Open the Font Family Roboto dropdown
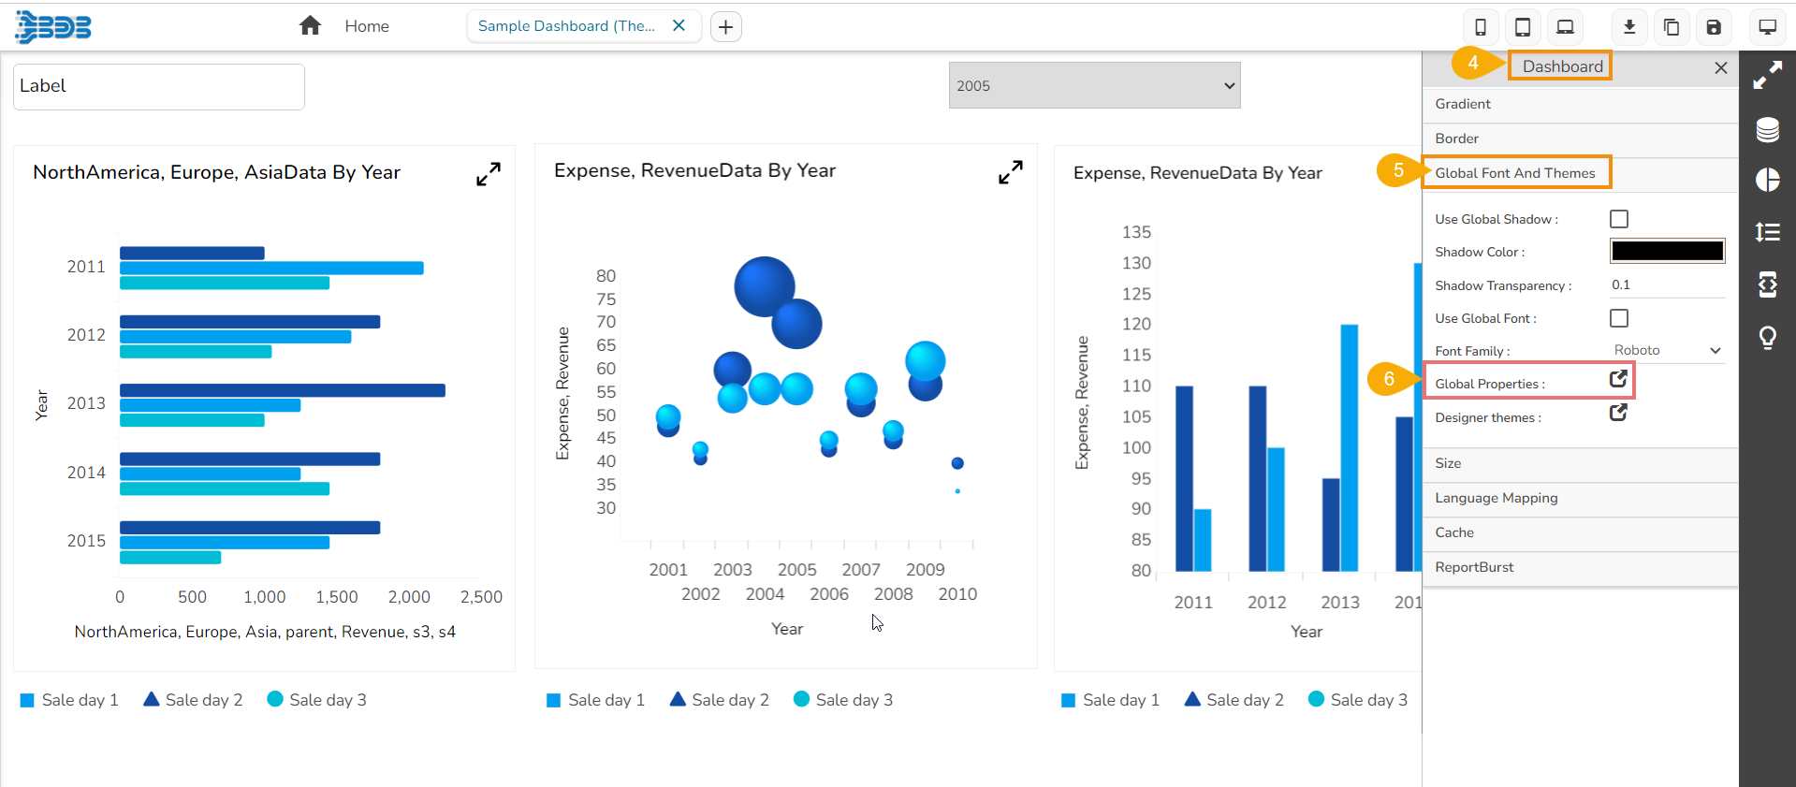Screen dimensions: 1796x787 coord(1667,350)
